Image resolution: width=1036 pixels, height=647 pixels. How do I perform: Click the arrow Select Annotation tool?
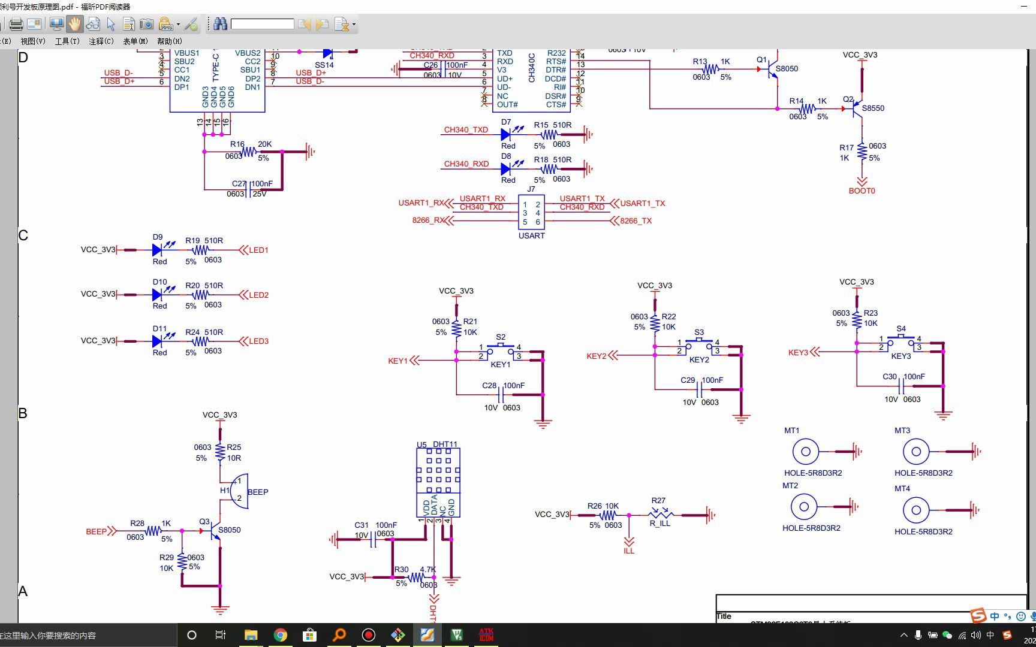pyautogui.click(x=110, y=24)
